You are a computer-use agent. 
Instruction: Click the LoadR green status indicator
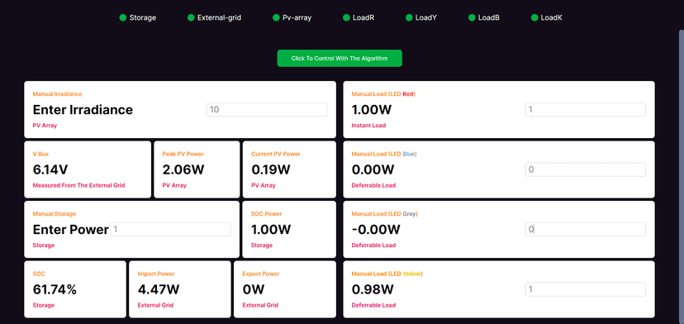pos(346,18)
